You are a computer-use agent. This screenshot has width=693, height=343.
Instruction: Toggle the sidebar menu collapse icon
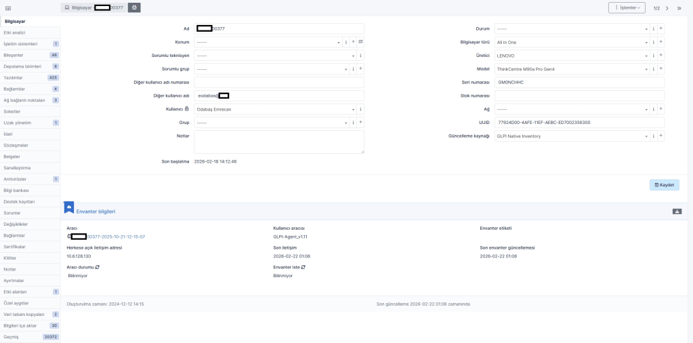click(8, 8)
